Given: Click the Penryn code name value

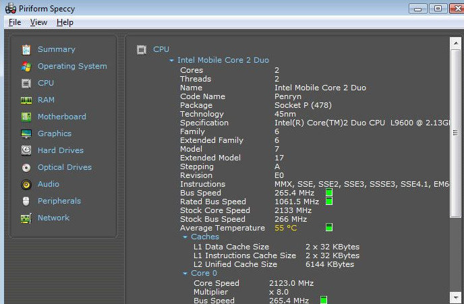Looking at the screenshot, I should coord(287,96).
